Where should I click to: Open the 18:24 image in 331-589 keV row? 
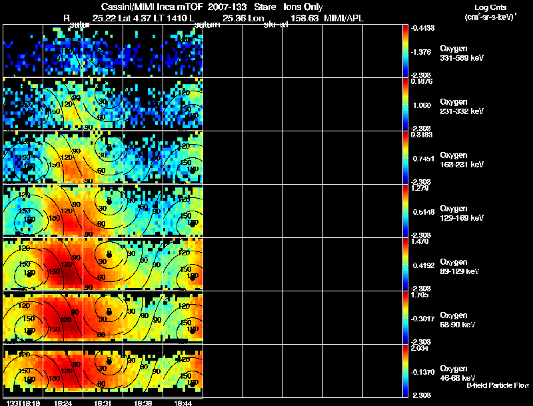point(63,51)
